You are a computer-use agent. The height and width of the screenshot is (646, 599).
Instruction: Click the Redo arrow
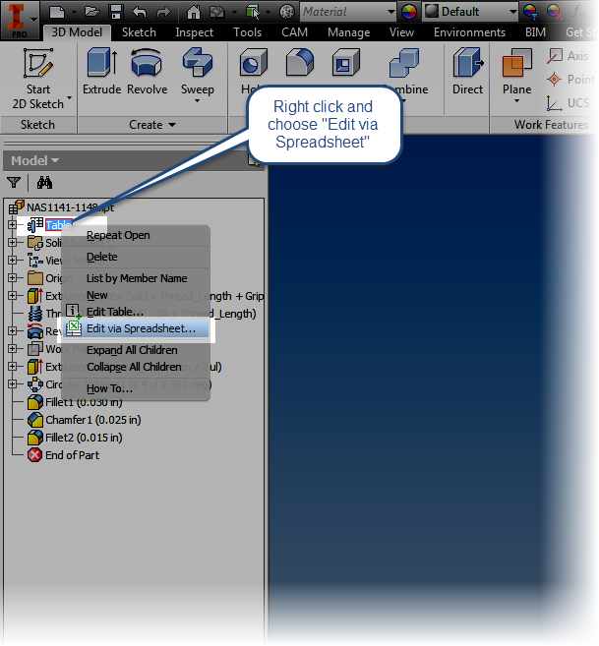pos(163,12)
